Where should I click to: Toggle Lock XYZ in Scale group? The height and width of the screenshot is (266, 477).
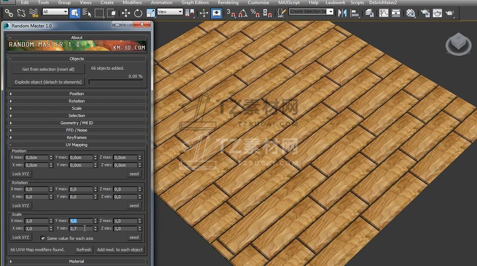[21, 237]
